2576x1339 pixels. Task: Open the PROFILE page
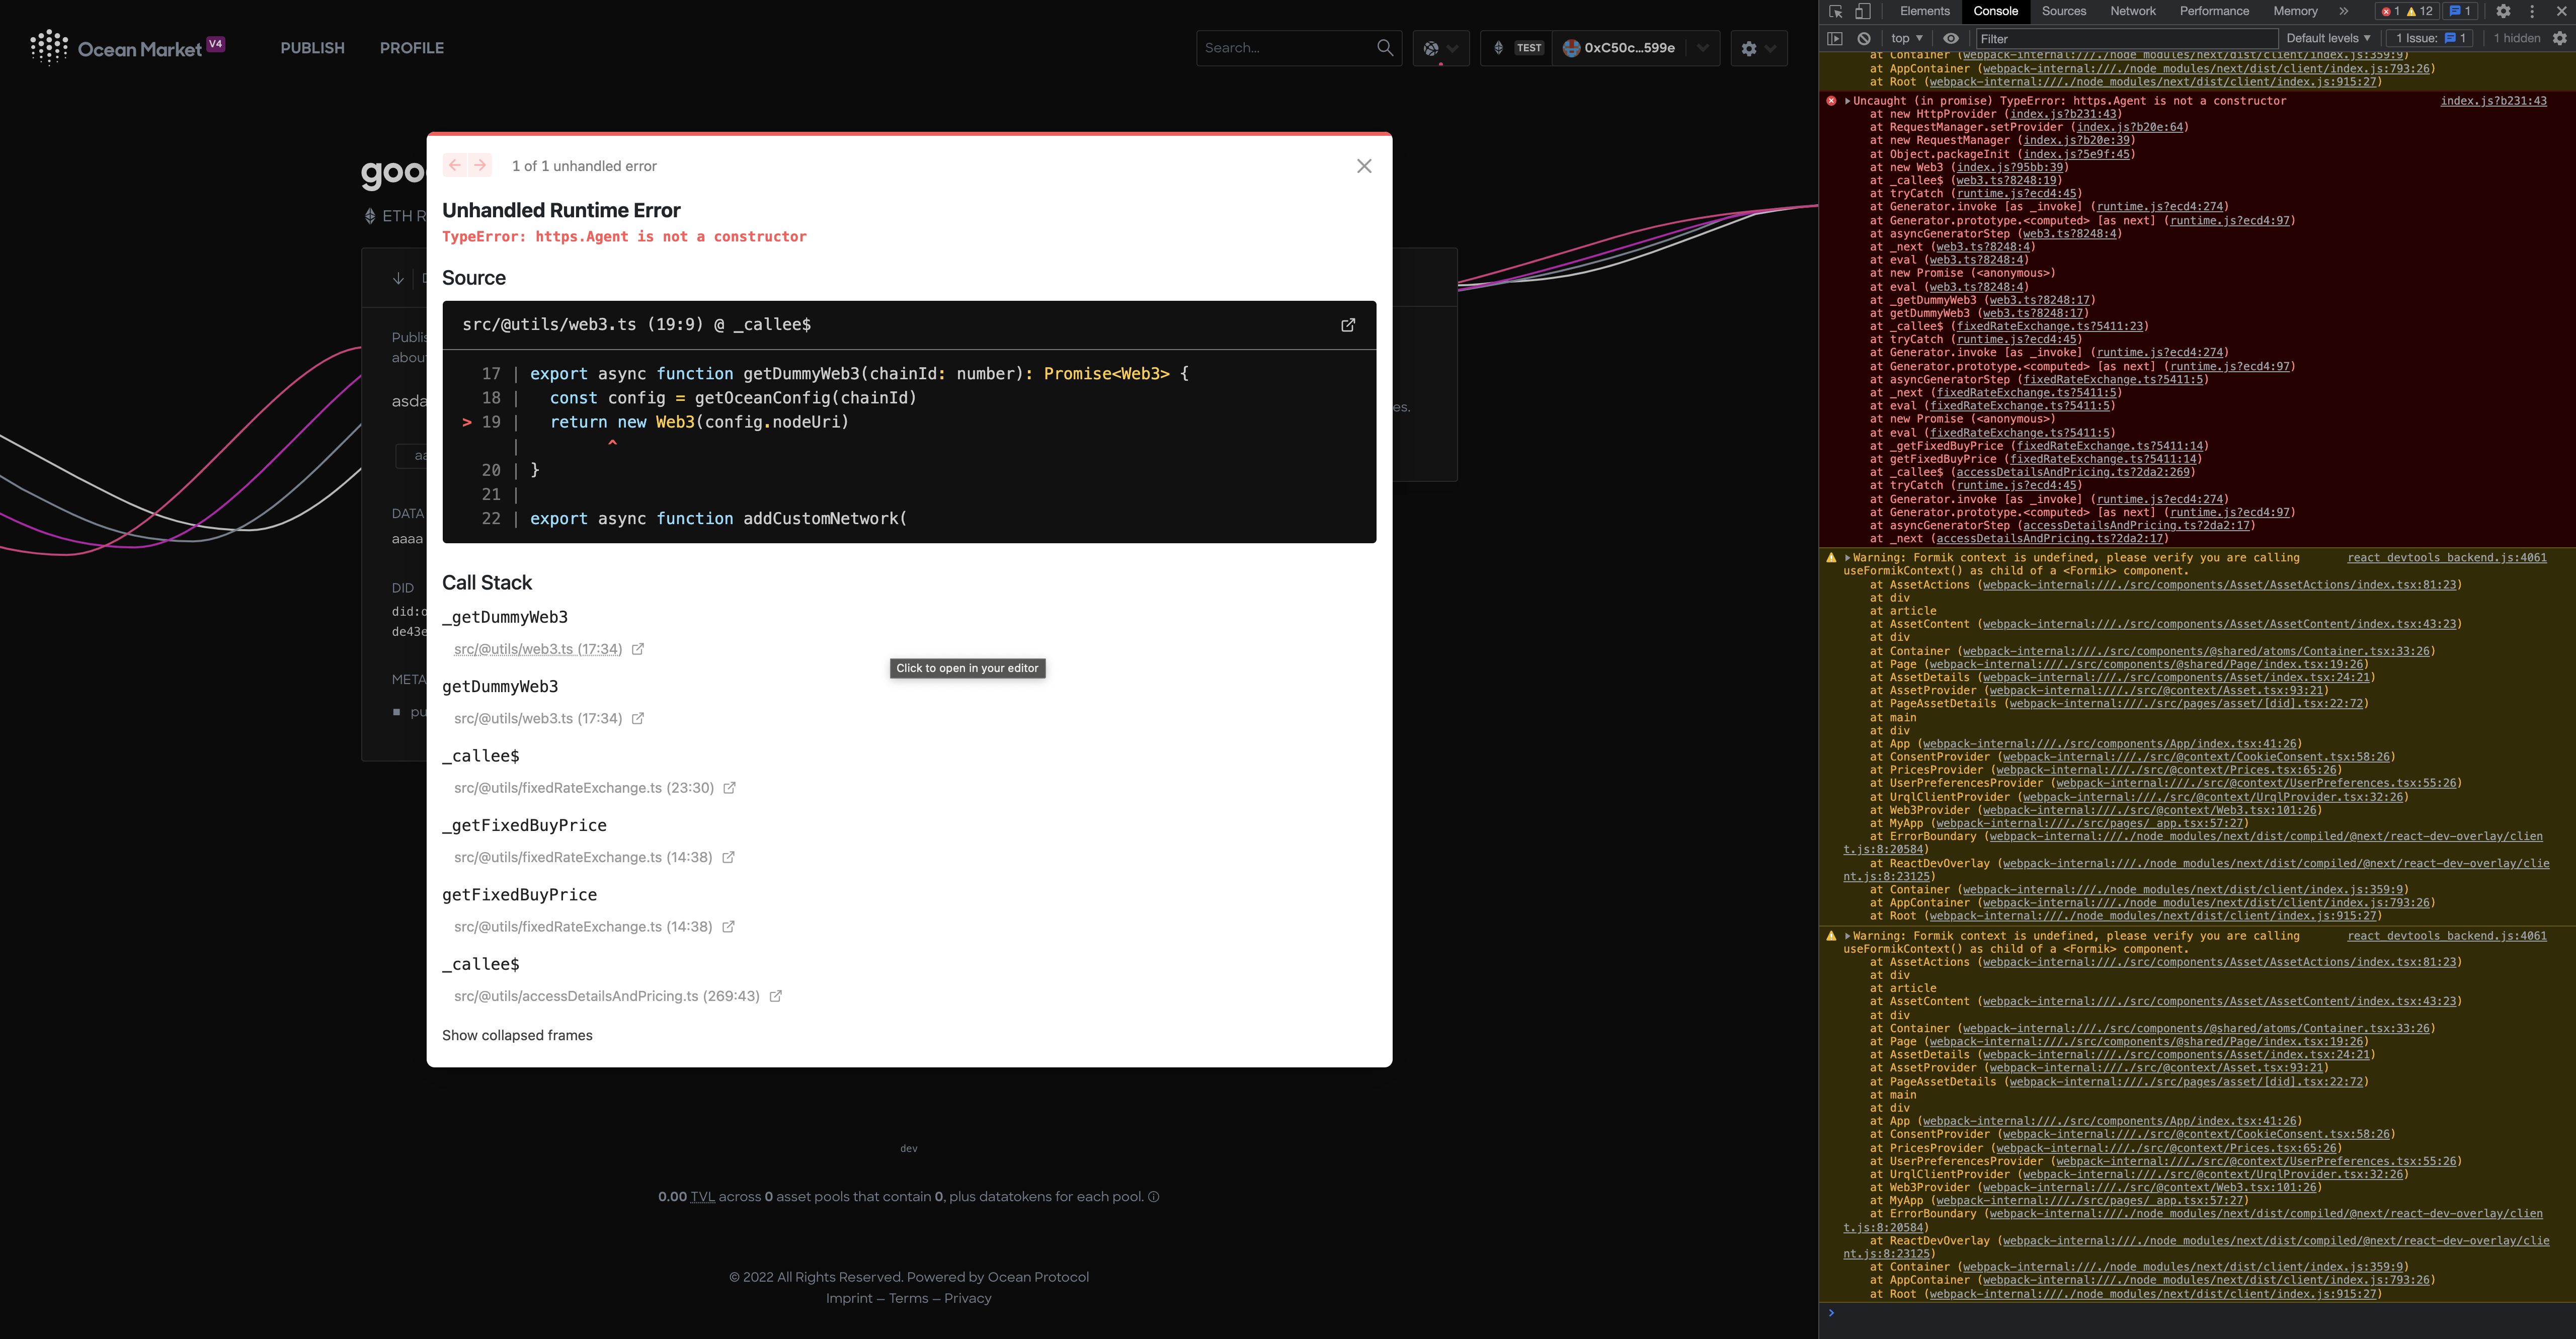pyautogui.click(x=412, y=48)
